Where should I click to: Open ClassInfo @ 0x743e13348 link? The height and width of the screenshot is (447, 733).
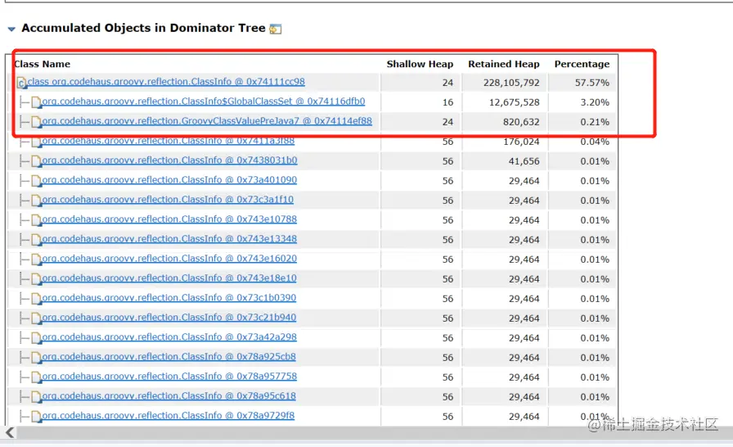[169, 239]
